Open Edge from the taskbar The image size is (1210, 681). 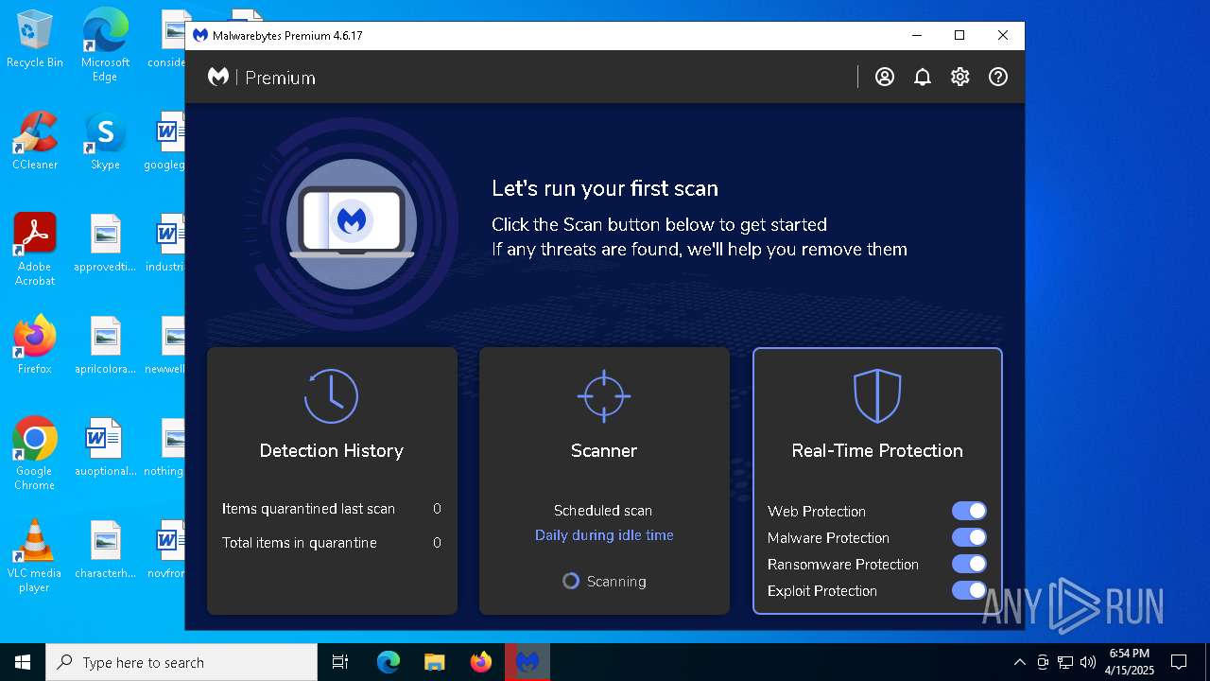tap(389, 662)
